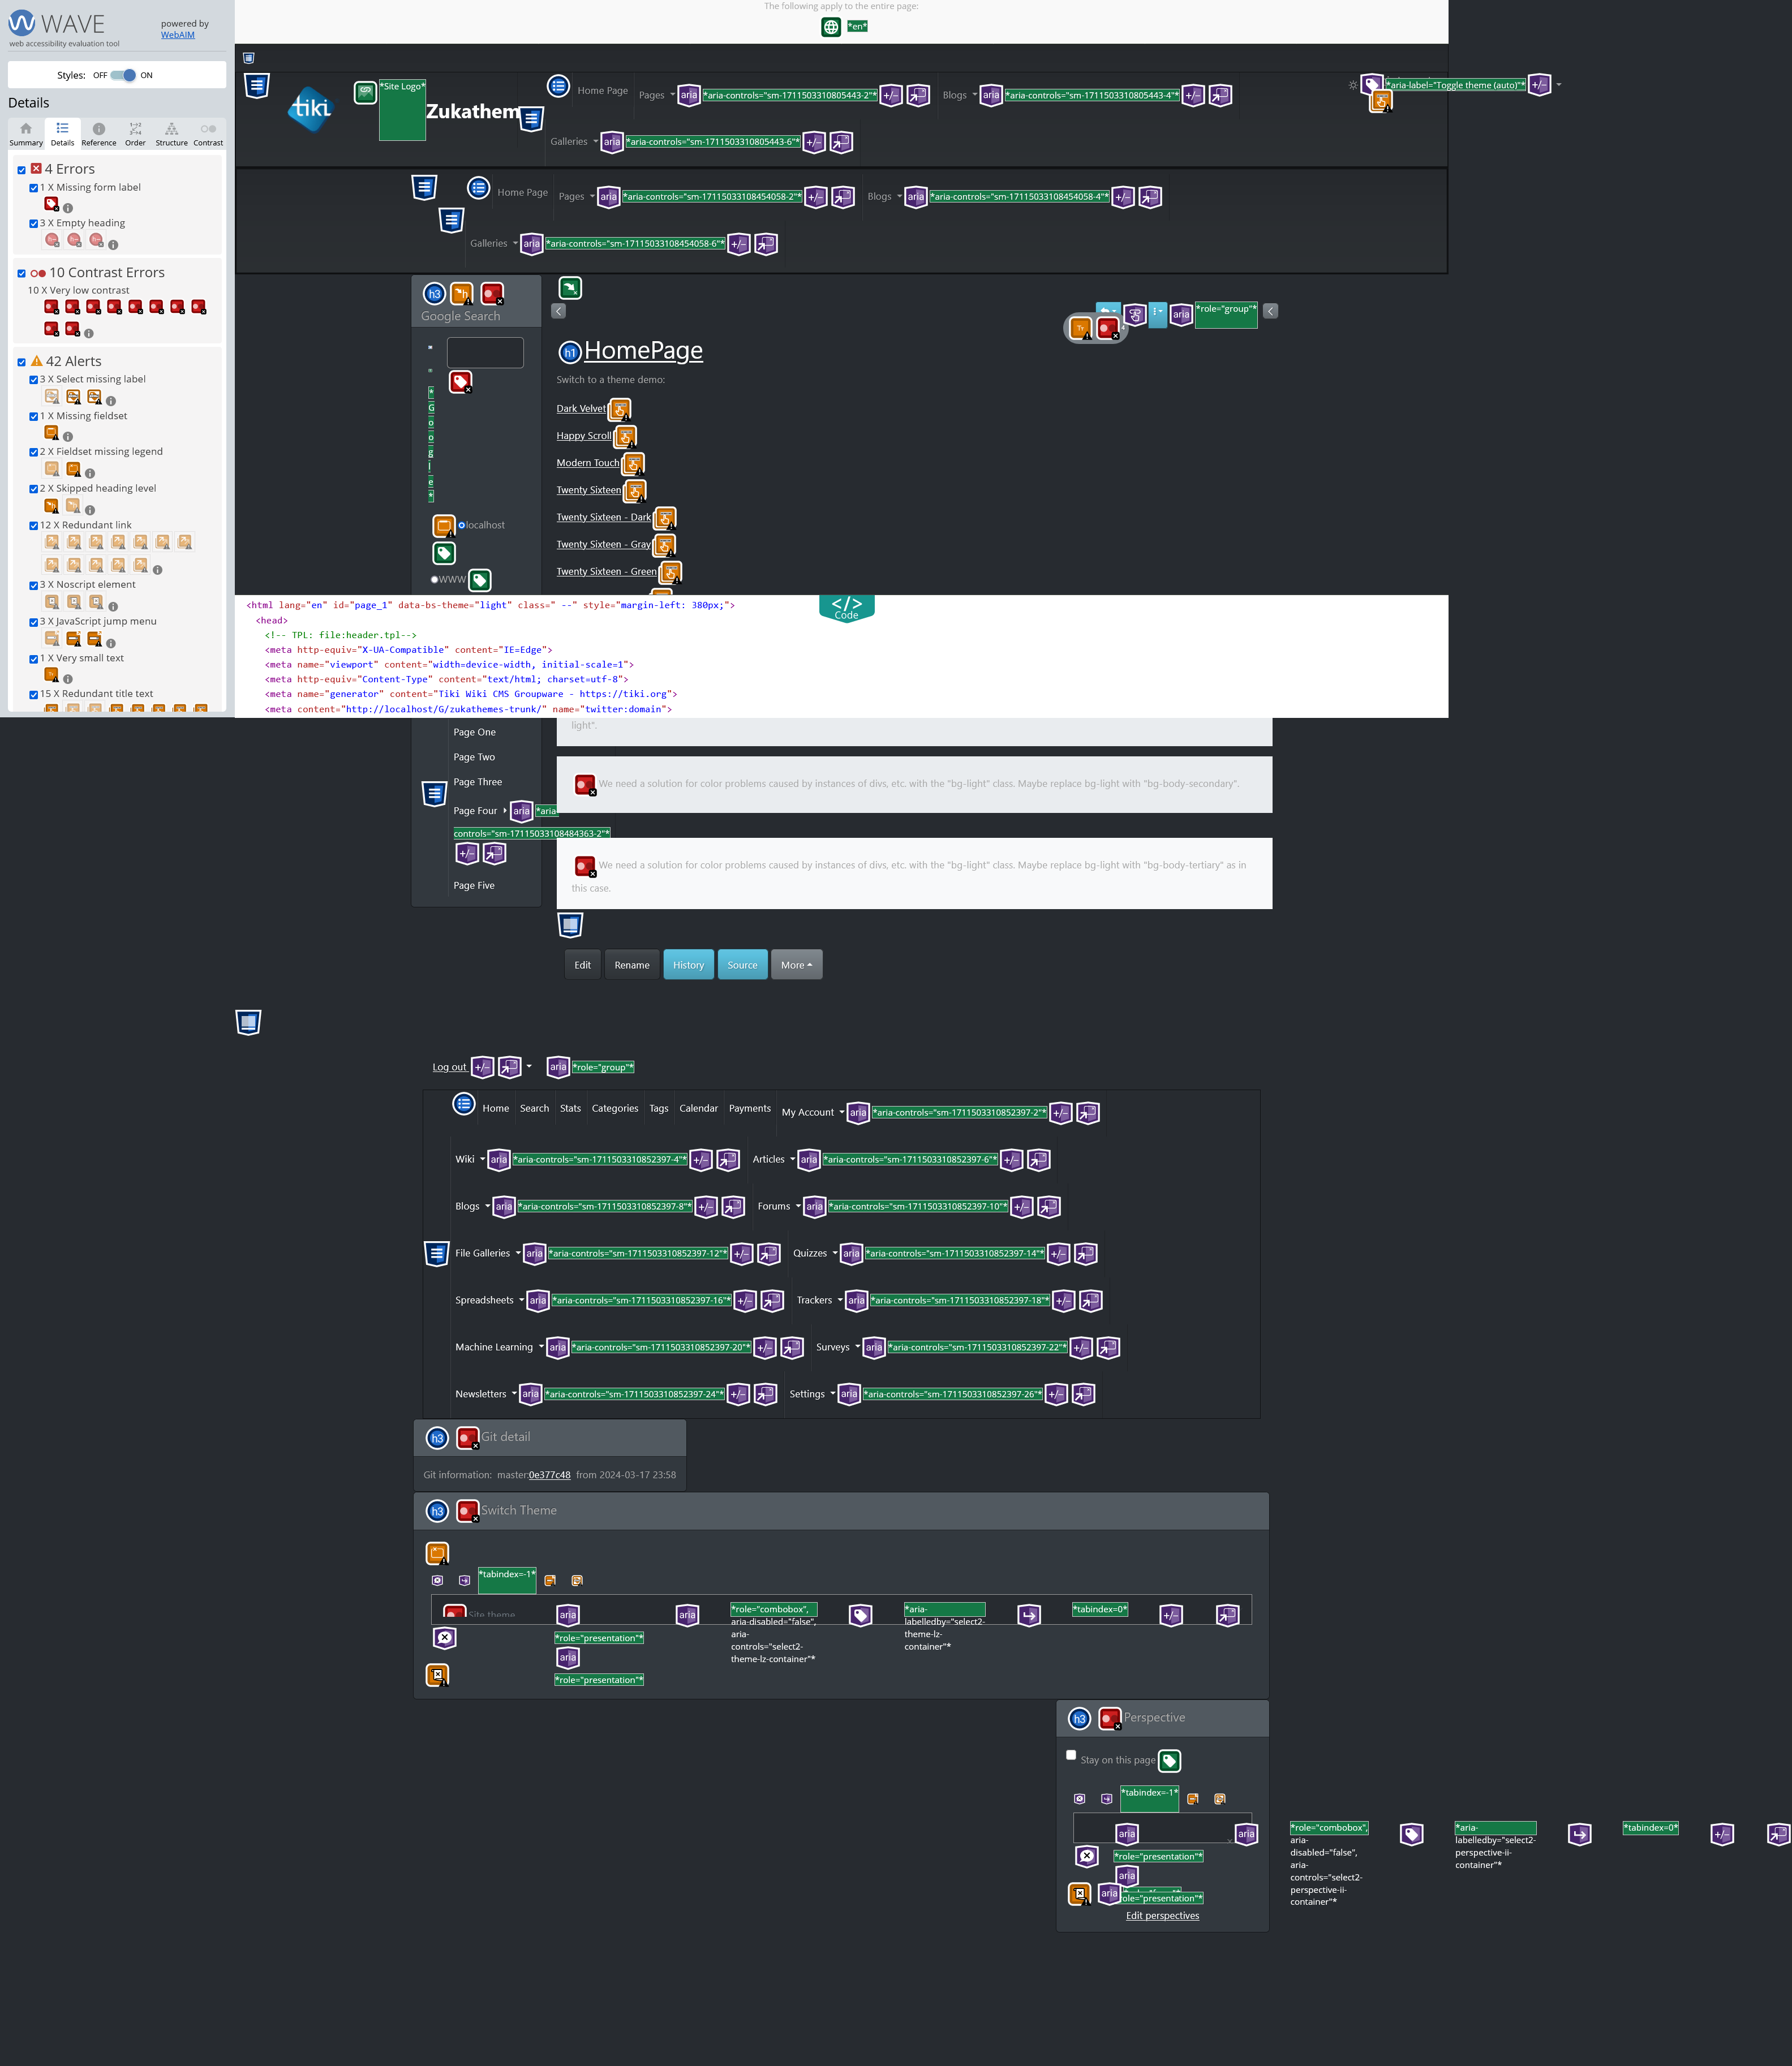Open the Code panel toggle icon
This screenshot has width=1792, height=2066.
(x=846, y=606)
